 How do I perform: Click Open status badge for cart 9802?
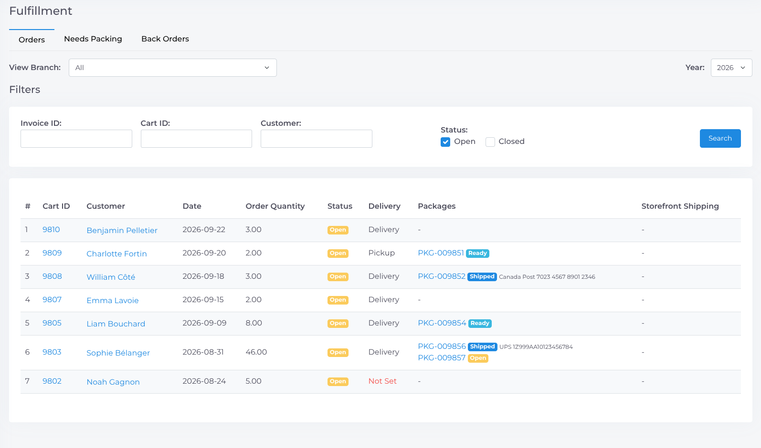[338, 382]
